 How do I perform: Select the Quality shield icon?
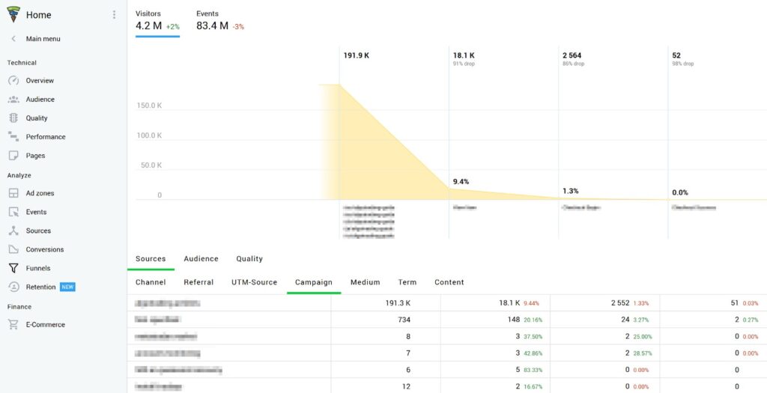[13, 118]
